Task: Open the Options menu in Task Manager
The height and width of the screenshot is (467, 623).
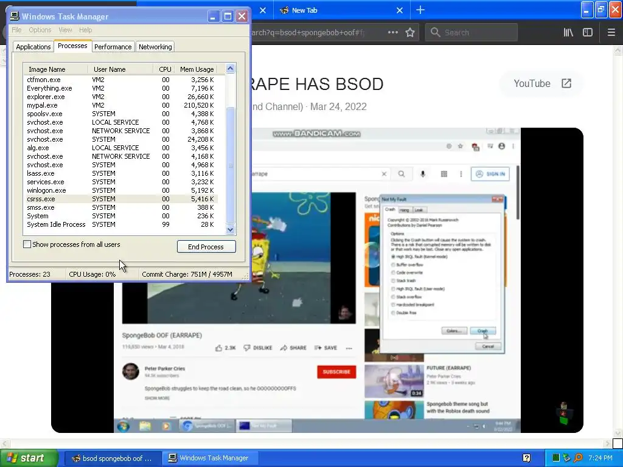Action: pyautogui.click(x=40, y=30)
